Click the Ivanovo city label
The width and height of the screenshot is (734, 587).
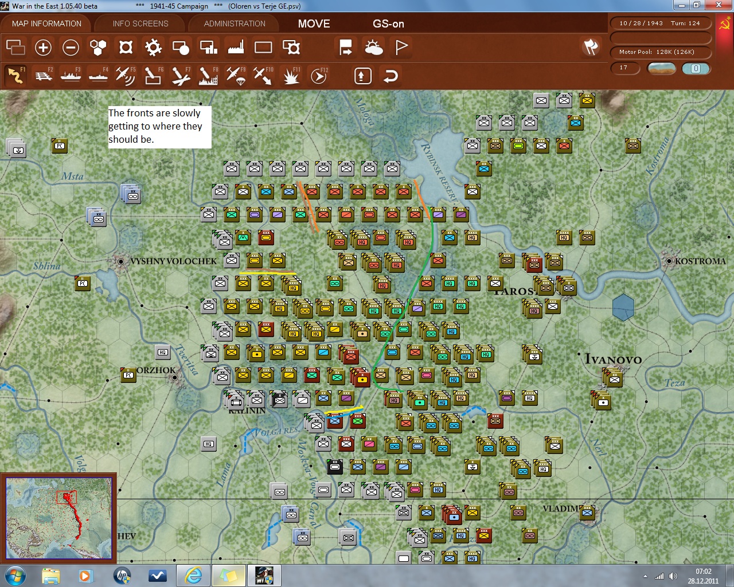tap(613, 359)
